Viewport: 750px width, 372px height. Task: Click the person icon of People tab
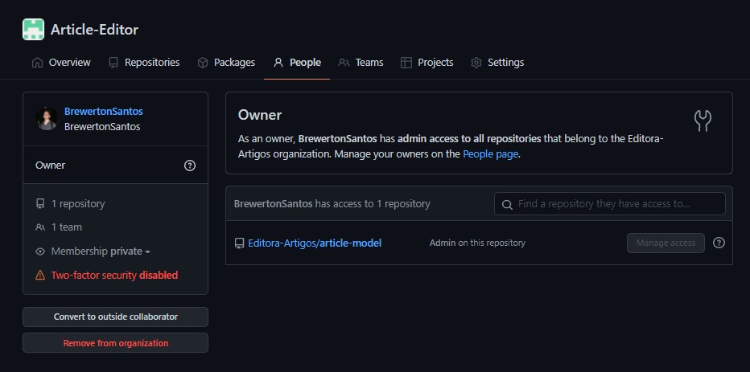(278, 63)
